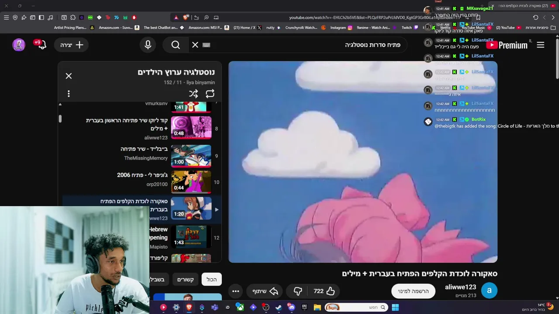Click the taskbar search box
This screenshot has height=314, width=559.
356,307
